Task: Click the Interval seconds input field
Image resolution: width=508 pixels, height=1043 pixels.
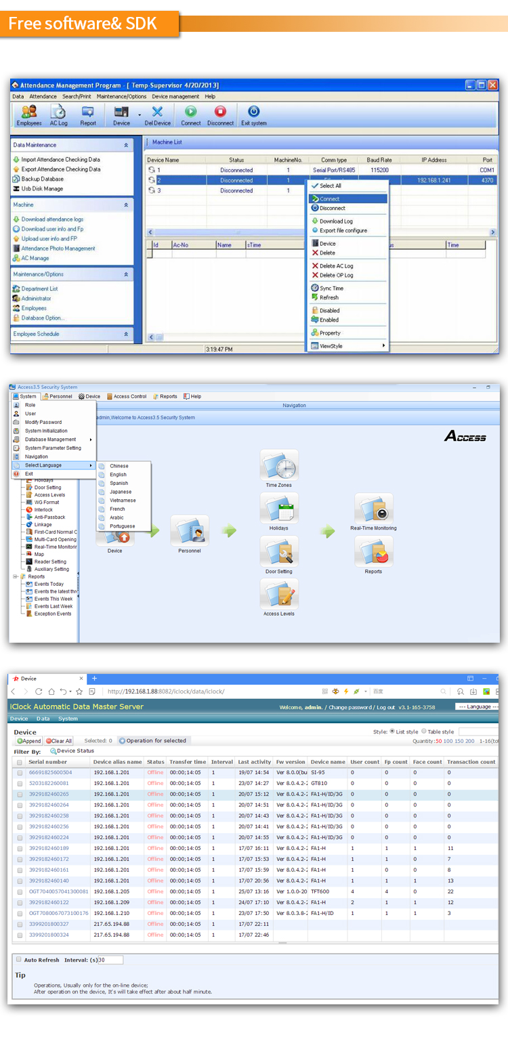Action: click(110, 960)
